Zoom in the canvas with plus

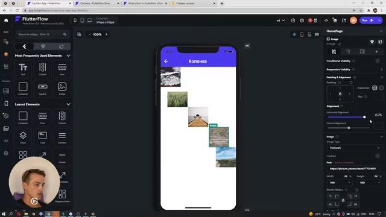point(106,34)
